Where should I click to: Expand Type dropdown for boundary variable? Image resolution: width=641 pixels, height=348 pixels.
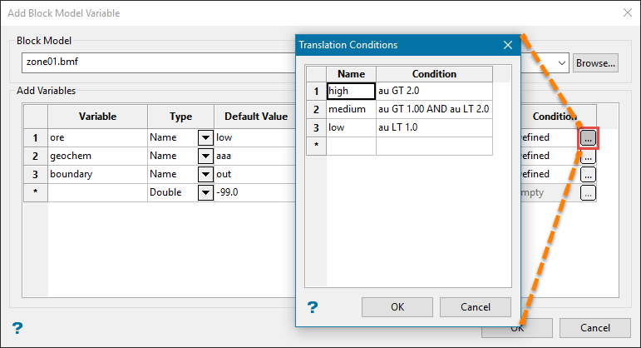pyautogui.click(x=205, y=174)
